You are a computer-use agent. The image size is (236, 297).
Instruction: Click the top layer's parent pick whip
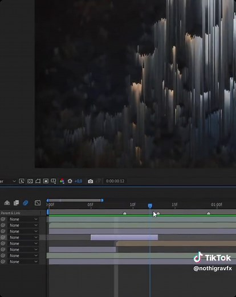(3, 219)
